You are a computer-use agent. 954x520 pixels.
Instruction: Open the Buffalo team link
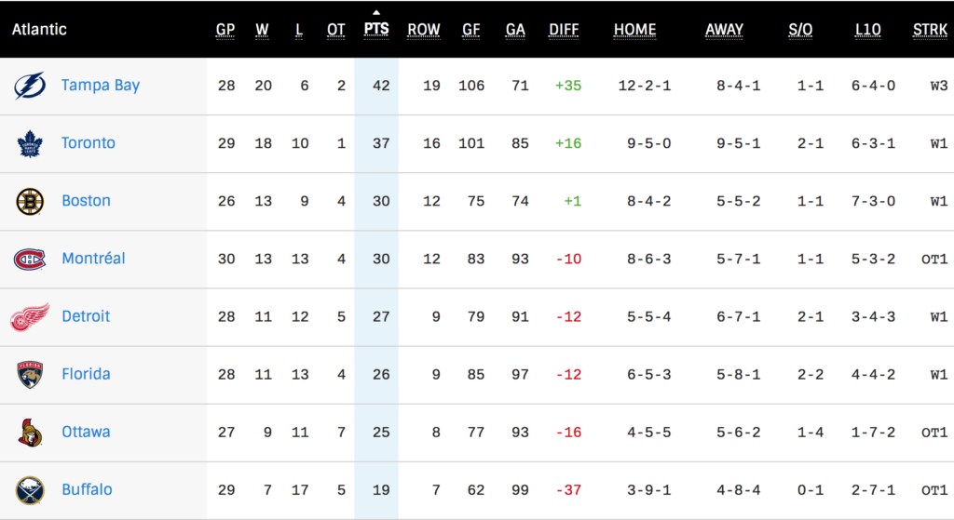87,490
